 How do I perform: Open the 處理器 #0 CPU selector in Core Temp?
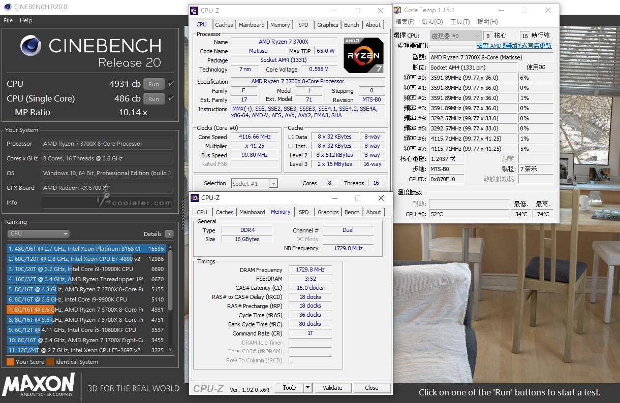pyautogui.click(x=455, y=36)
